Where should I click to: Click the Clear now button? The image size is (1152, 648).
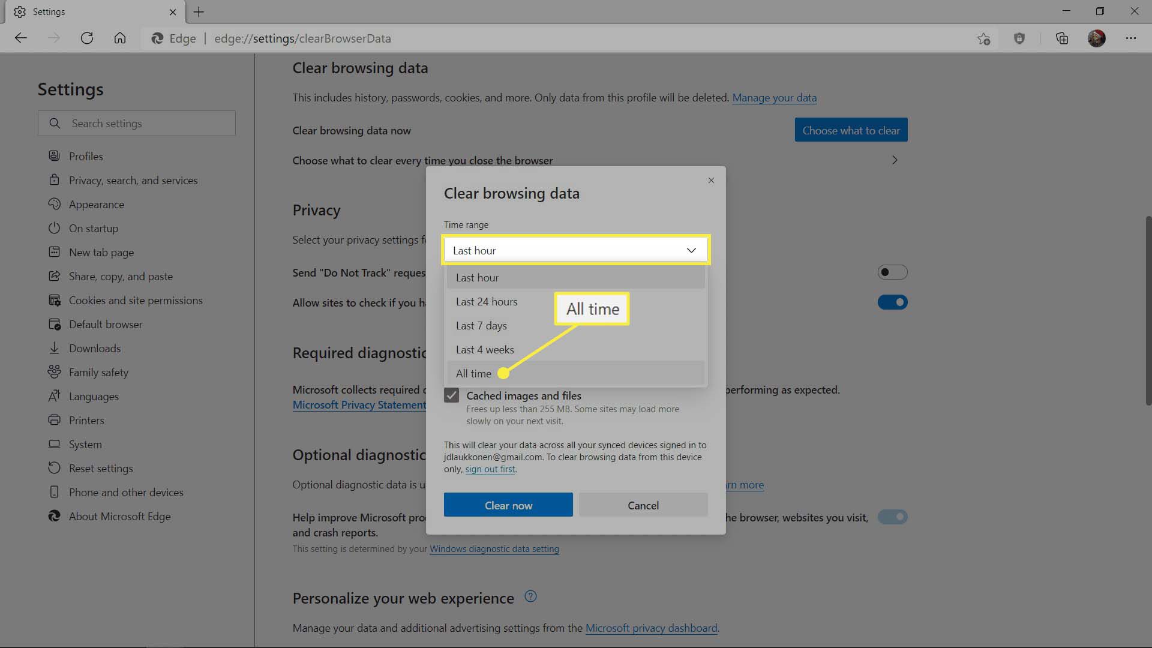tap(508, 505)
